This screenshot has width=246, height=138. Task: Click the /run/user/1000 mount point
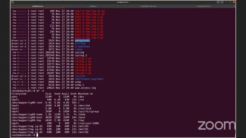coord(88,123)
